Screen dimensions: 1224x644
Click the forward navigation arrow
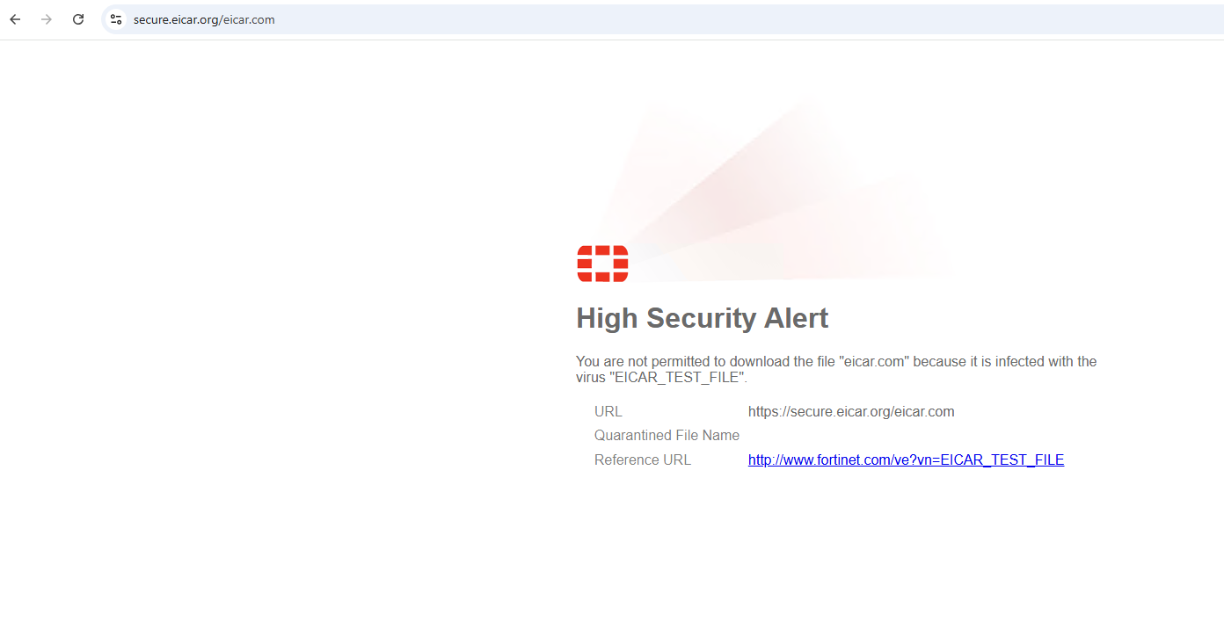pyautogui.click(x=47, y=19)
